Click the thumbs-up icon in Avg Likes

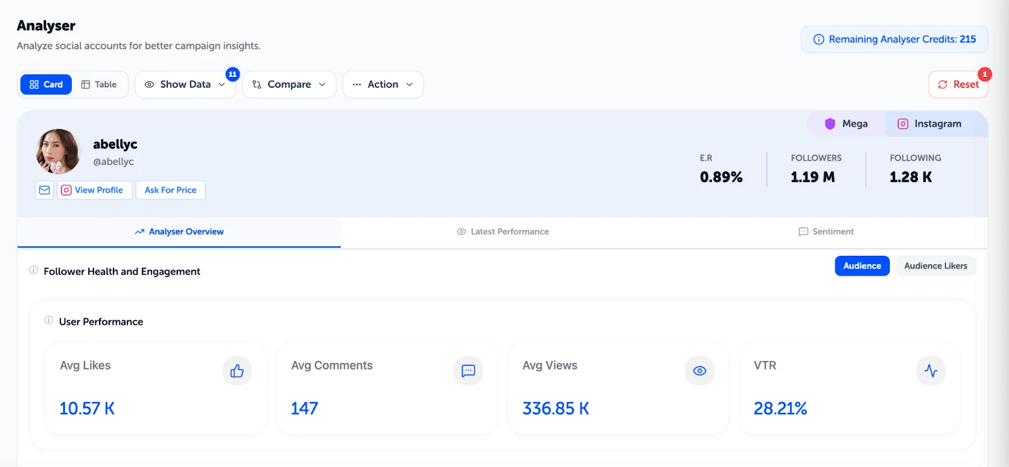point(237,371)
